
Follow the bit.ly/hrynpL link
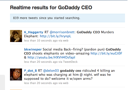pos(55,36)
